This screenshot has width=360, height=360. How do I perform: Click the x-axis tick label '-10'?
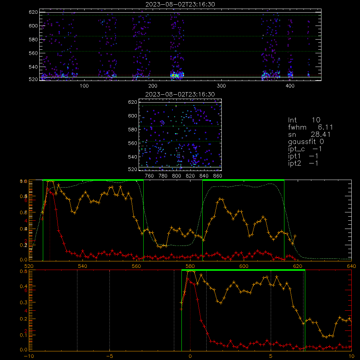(29, 356)
